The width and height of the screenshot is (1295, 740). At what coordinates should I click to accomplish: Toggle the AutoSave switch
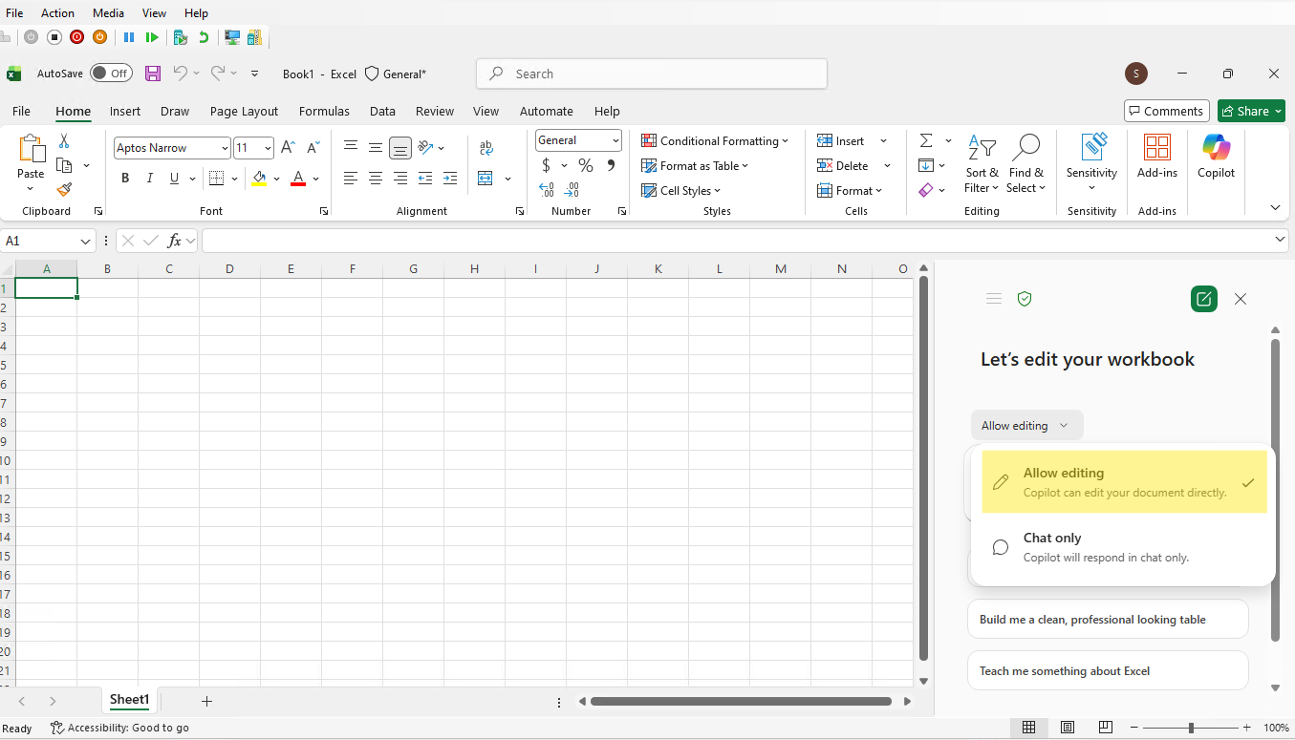pos(111,74)
